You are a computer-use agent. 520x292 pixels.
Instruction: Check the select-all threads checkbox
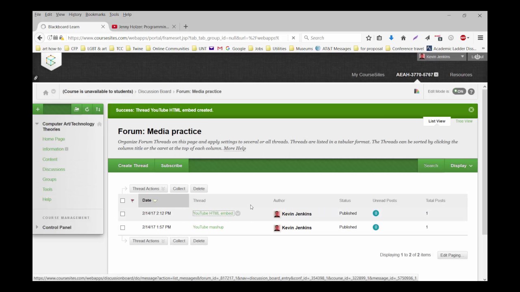(123, 200)
